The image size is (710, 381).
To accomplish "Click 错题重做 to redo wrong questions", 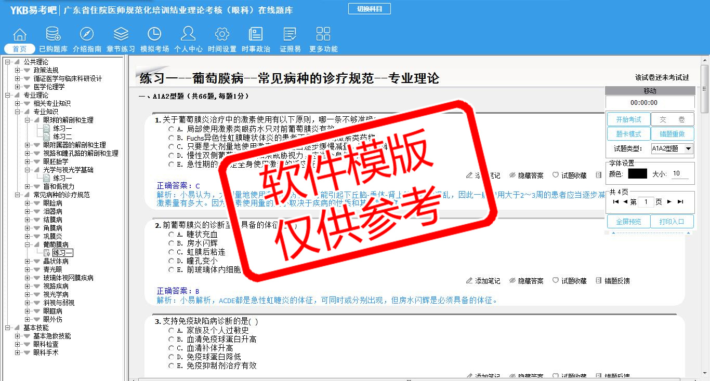I will 673,134.
